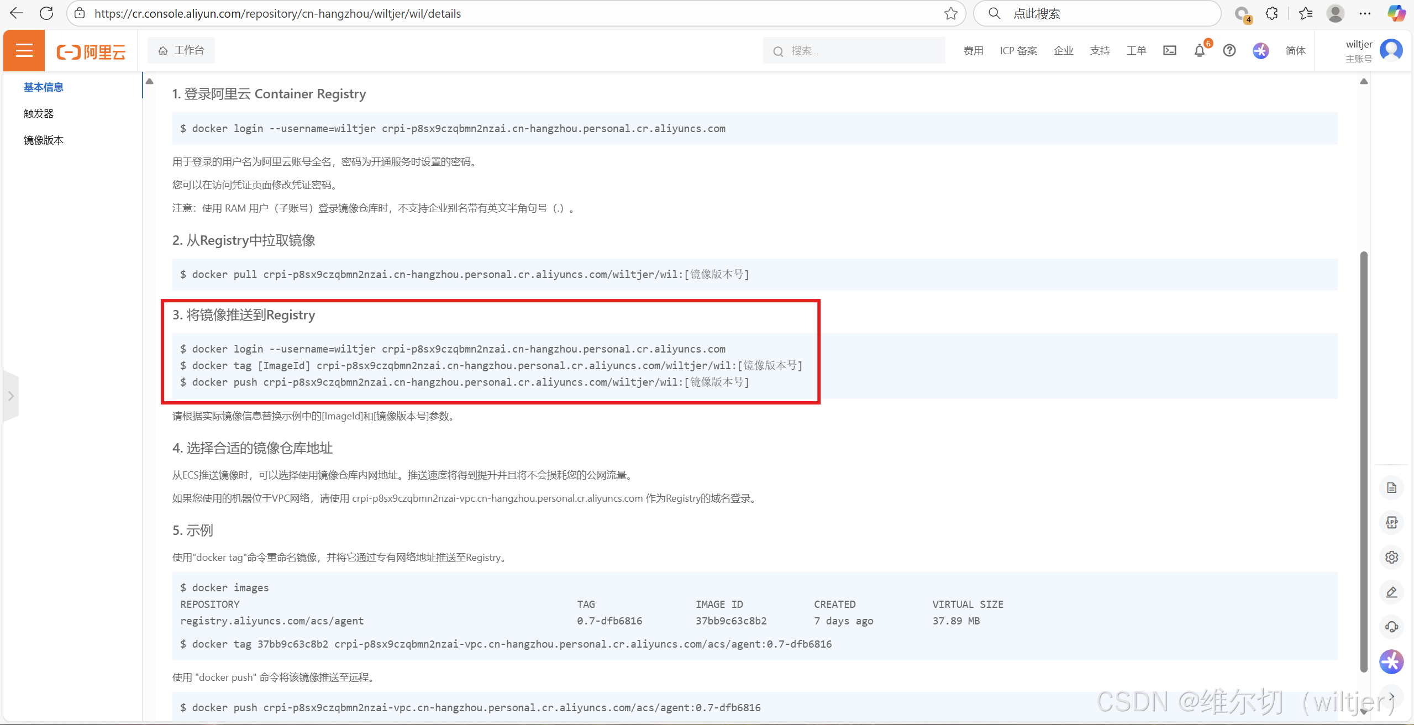Expand the collapsed left side panel arrow
The height and width of the screenshot is (725, 1414).
(10, 396)
